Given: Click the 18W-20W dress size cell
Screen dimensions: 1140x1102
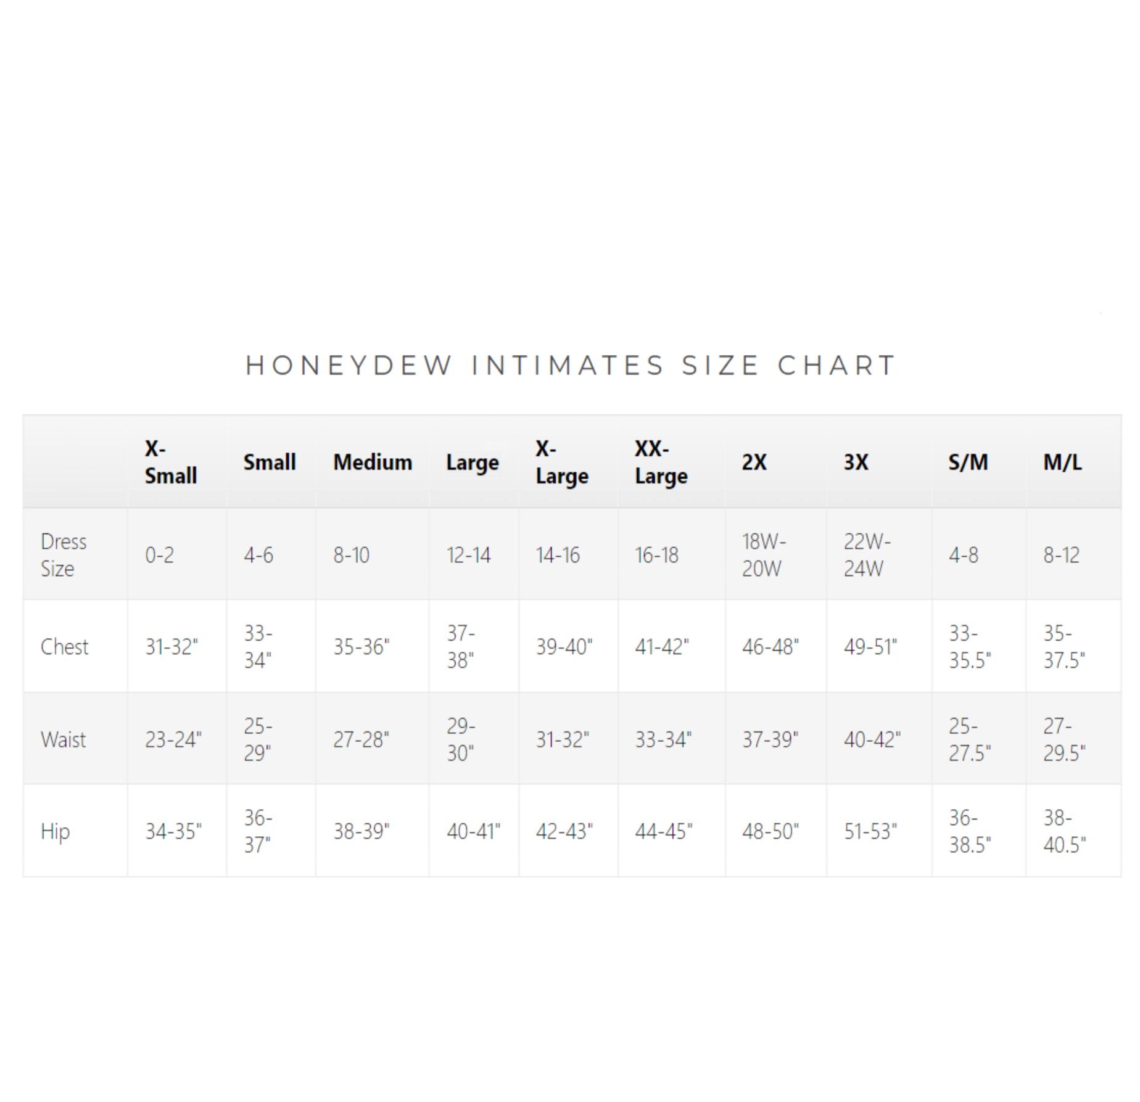Looking at the screenshot, I should coord(764,554).
